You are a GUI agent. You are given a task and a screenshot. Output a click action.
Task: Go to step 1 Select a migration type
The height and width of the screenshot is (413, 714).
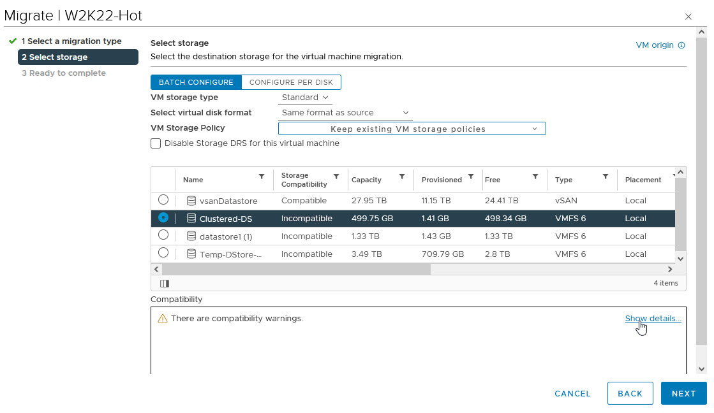coord(71,41)
